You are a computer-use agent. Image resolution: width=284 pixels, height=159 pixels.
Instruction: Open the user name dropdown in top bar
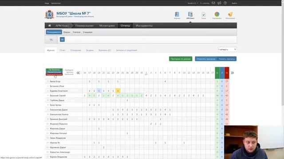coord(193,3)
